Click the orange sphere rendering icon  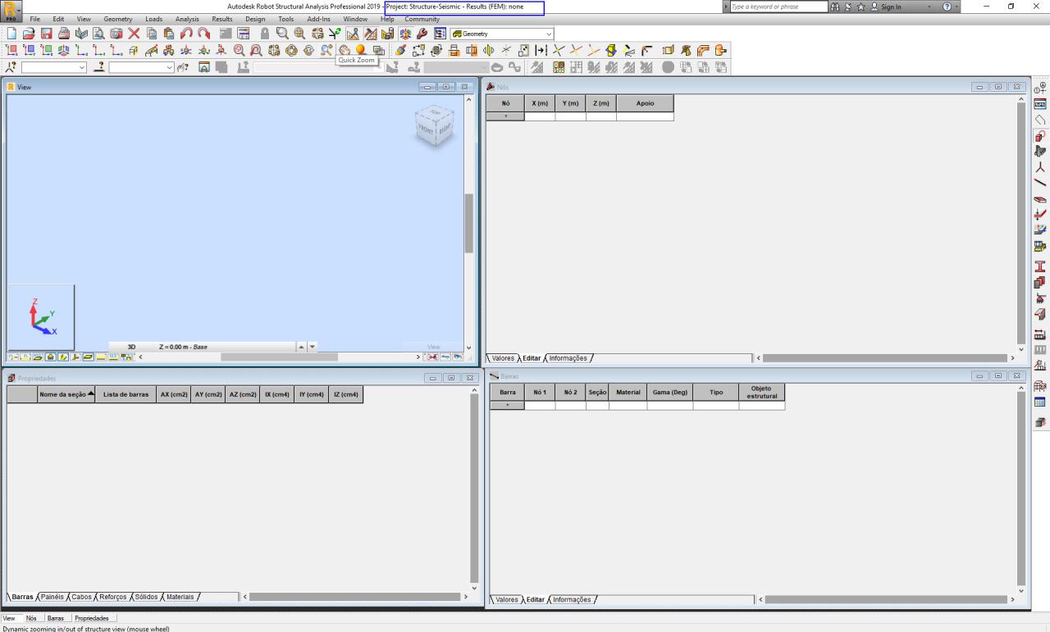pyautogui.click(x=360, y=50)
